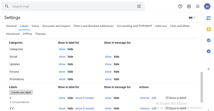Viewport: 214px width, 111px height.
Task: Show single-check label in label list
Action: (x=62, y=98)
